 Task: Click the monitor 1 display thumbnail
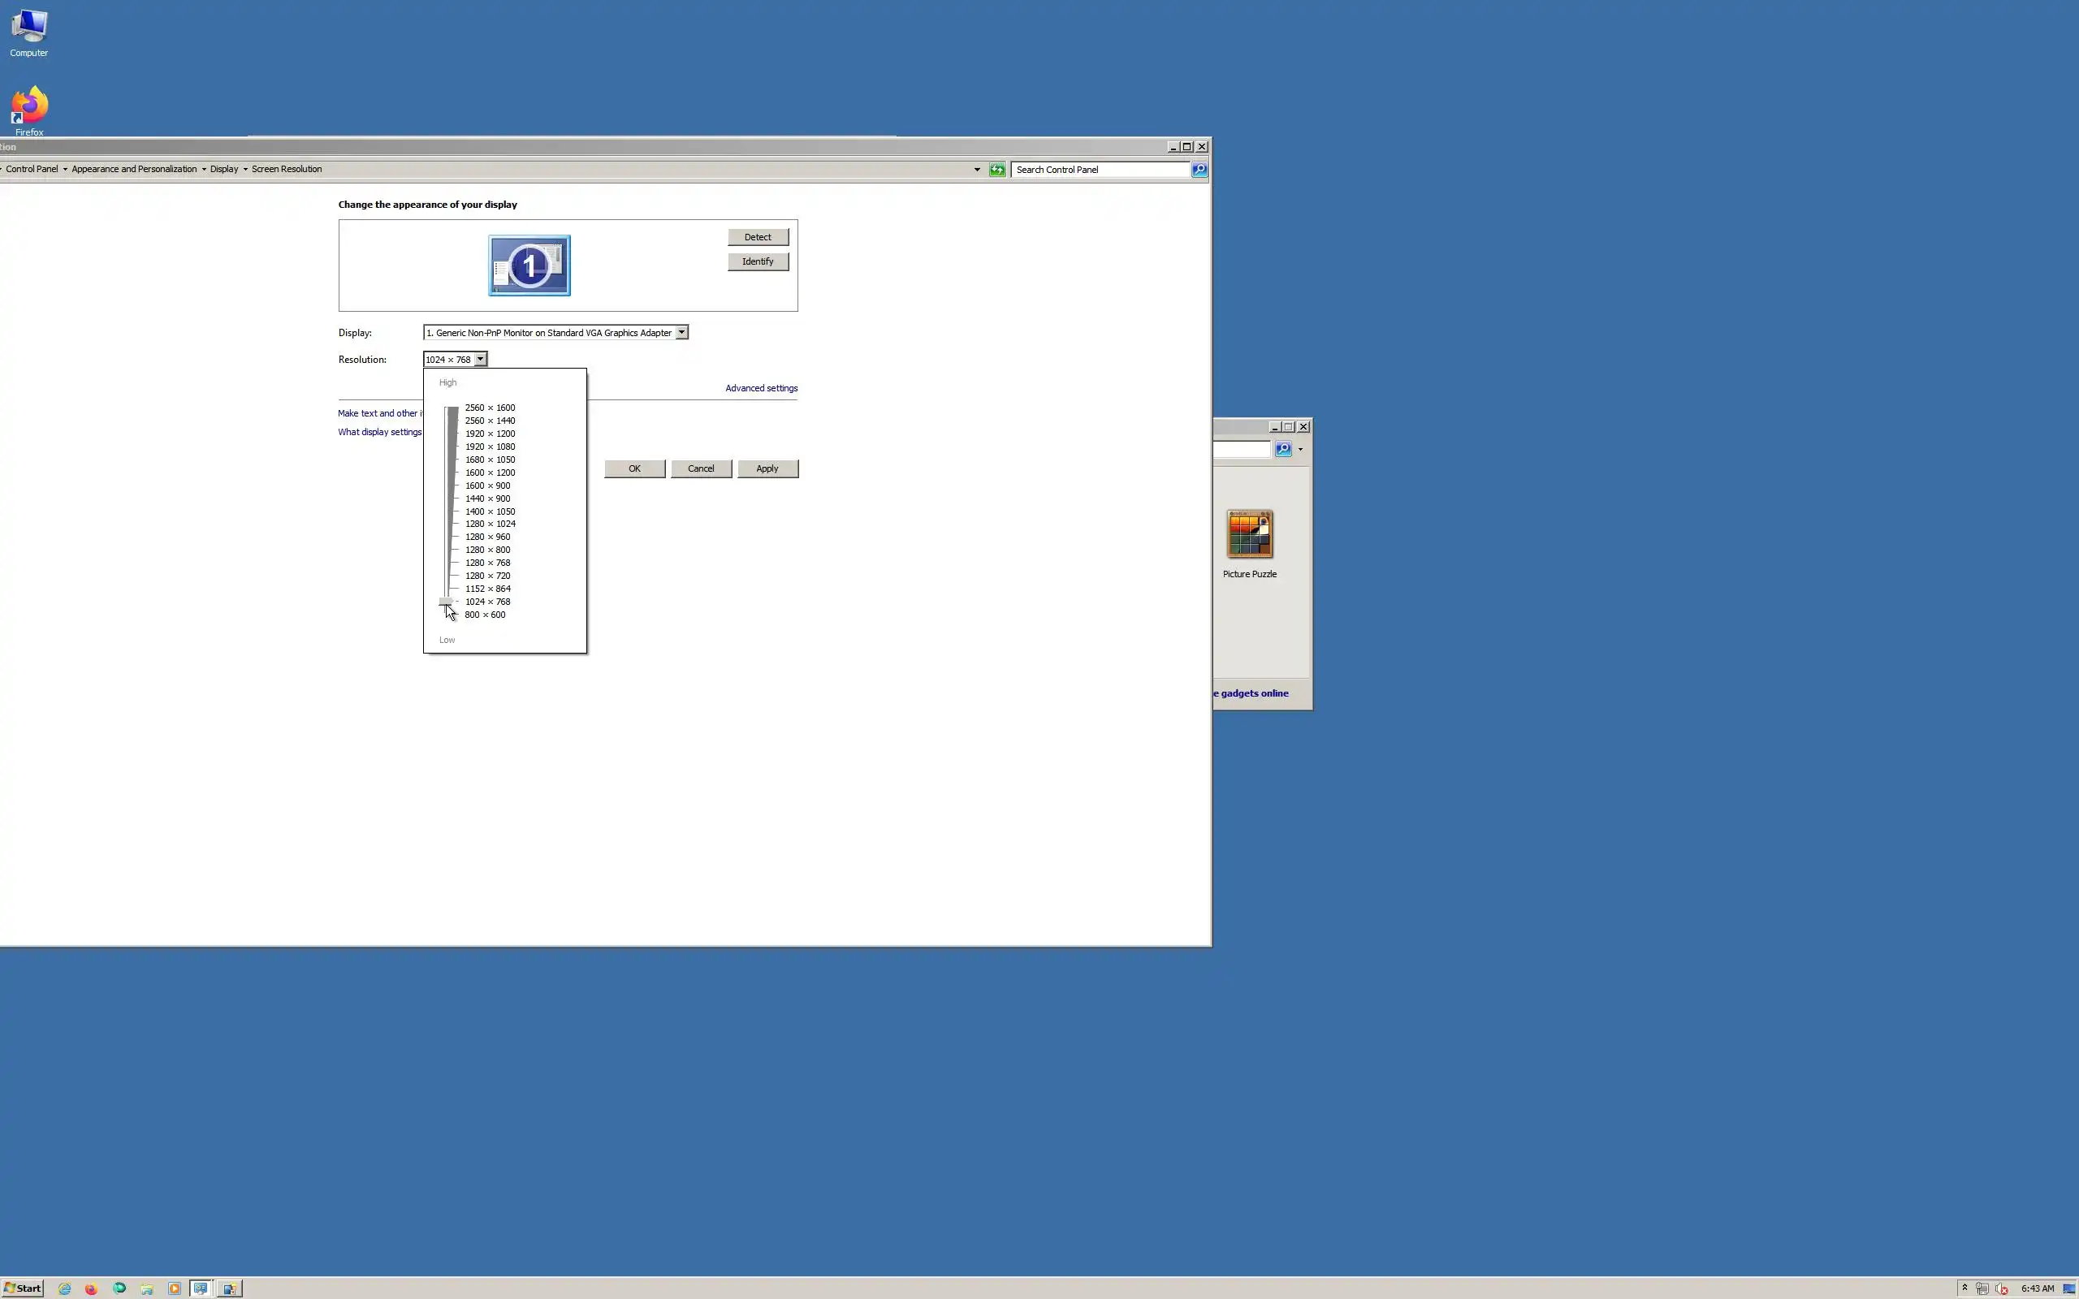coord(529,265)
